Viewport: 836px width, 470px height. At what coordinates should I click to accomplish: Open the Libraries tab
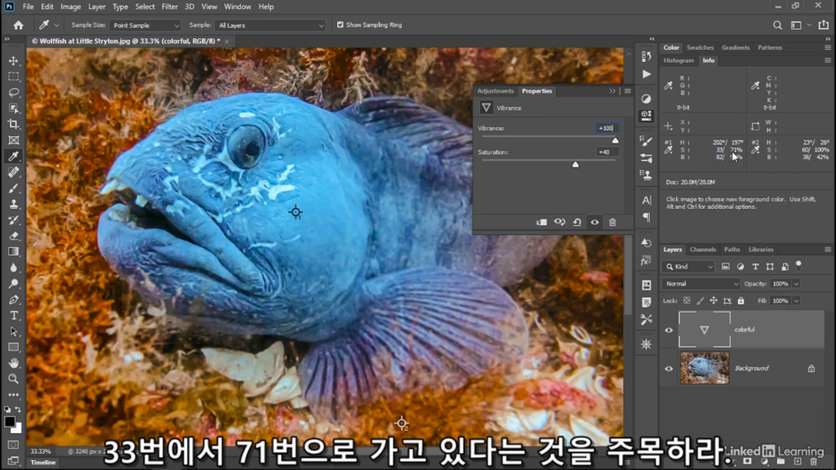pyautogui.click(x=761, y=249)
